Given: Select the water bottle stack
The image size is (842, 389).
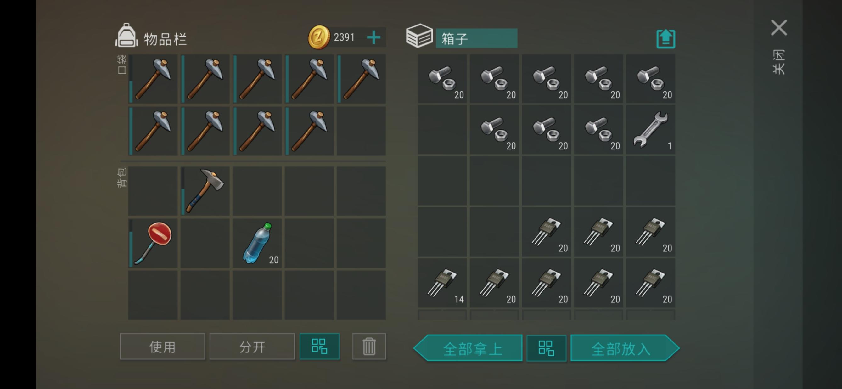Looking at the screenshot, I should (x=257, y=243).
